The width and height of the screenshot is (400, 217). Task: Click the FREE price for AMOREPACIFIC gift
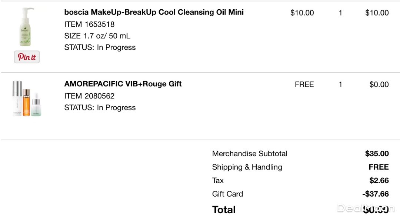click(304, 85)
